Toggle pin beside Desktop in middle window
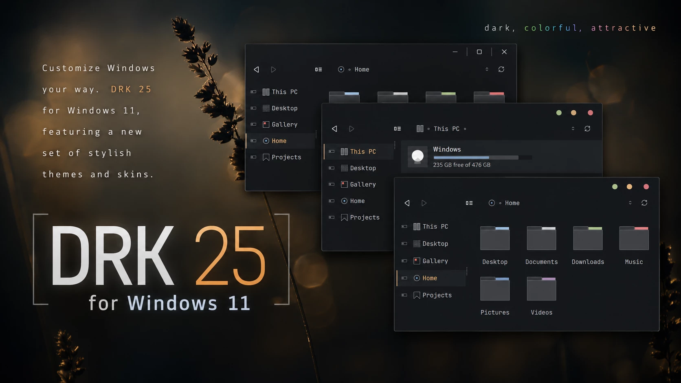The height and width of the screenshot is (383, 681). coord(332,168)
